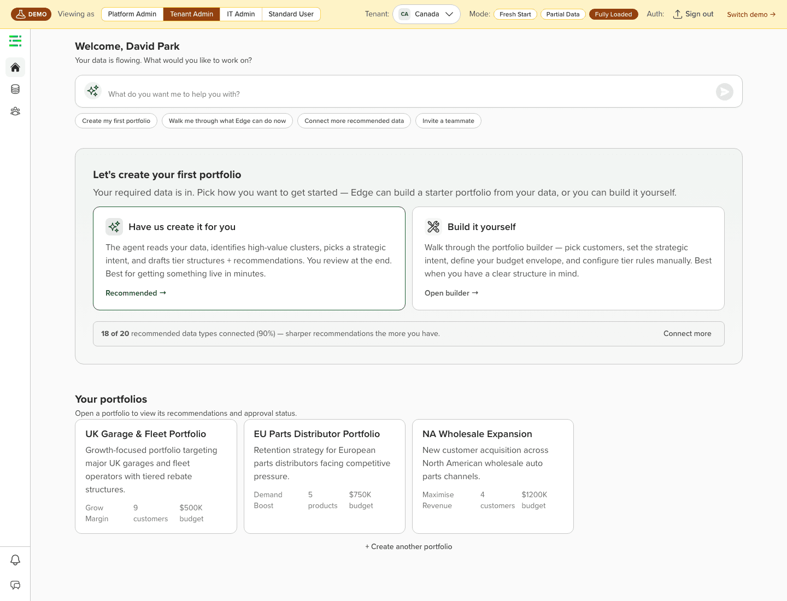
Task: Open the database icon in sidebar
Action: pyautogui.click(x=15, y=89)
